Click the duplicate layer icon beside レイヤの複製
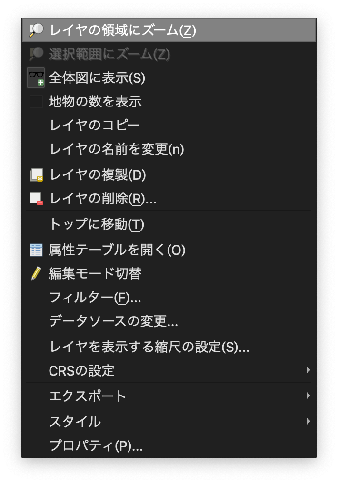This screenshot has width=338, height=483. (x=36, y=174)
